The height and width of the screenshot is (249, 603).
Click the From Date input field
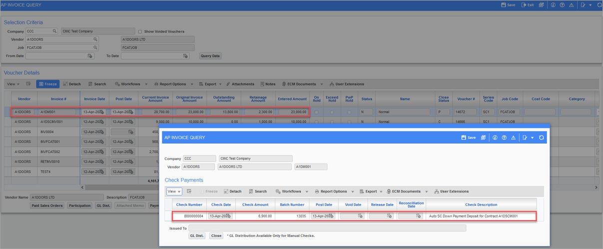pyautogui.click(x=56, y=56)
